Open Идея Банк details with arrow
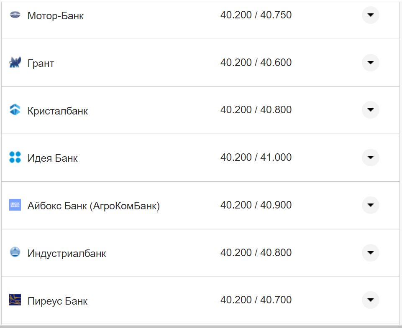 click(x=370, y=158)
